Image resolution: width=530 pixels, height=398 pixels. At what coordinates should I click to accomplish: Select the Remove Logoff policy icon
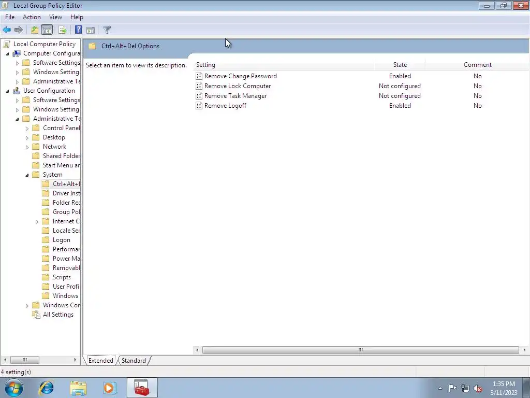click(199, 106)
